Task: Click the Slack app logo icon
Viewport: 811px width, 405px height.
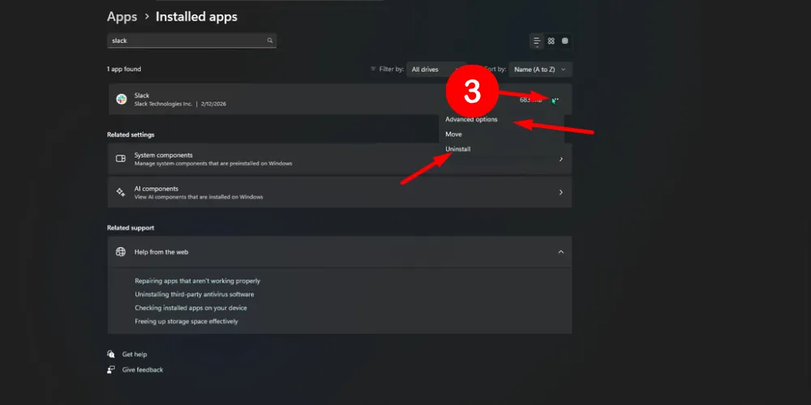Action: click(121, 99)
